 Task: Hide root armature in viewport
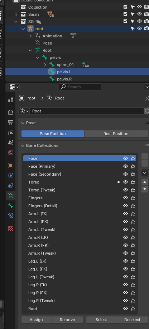tap(139, 28)
